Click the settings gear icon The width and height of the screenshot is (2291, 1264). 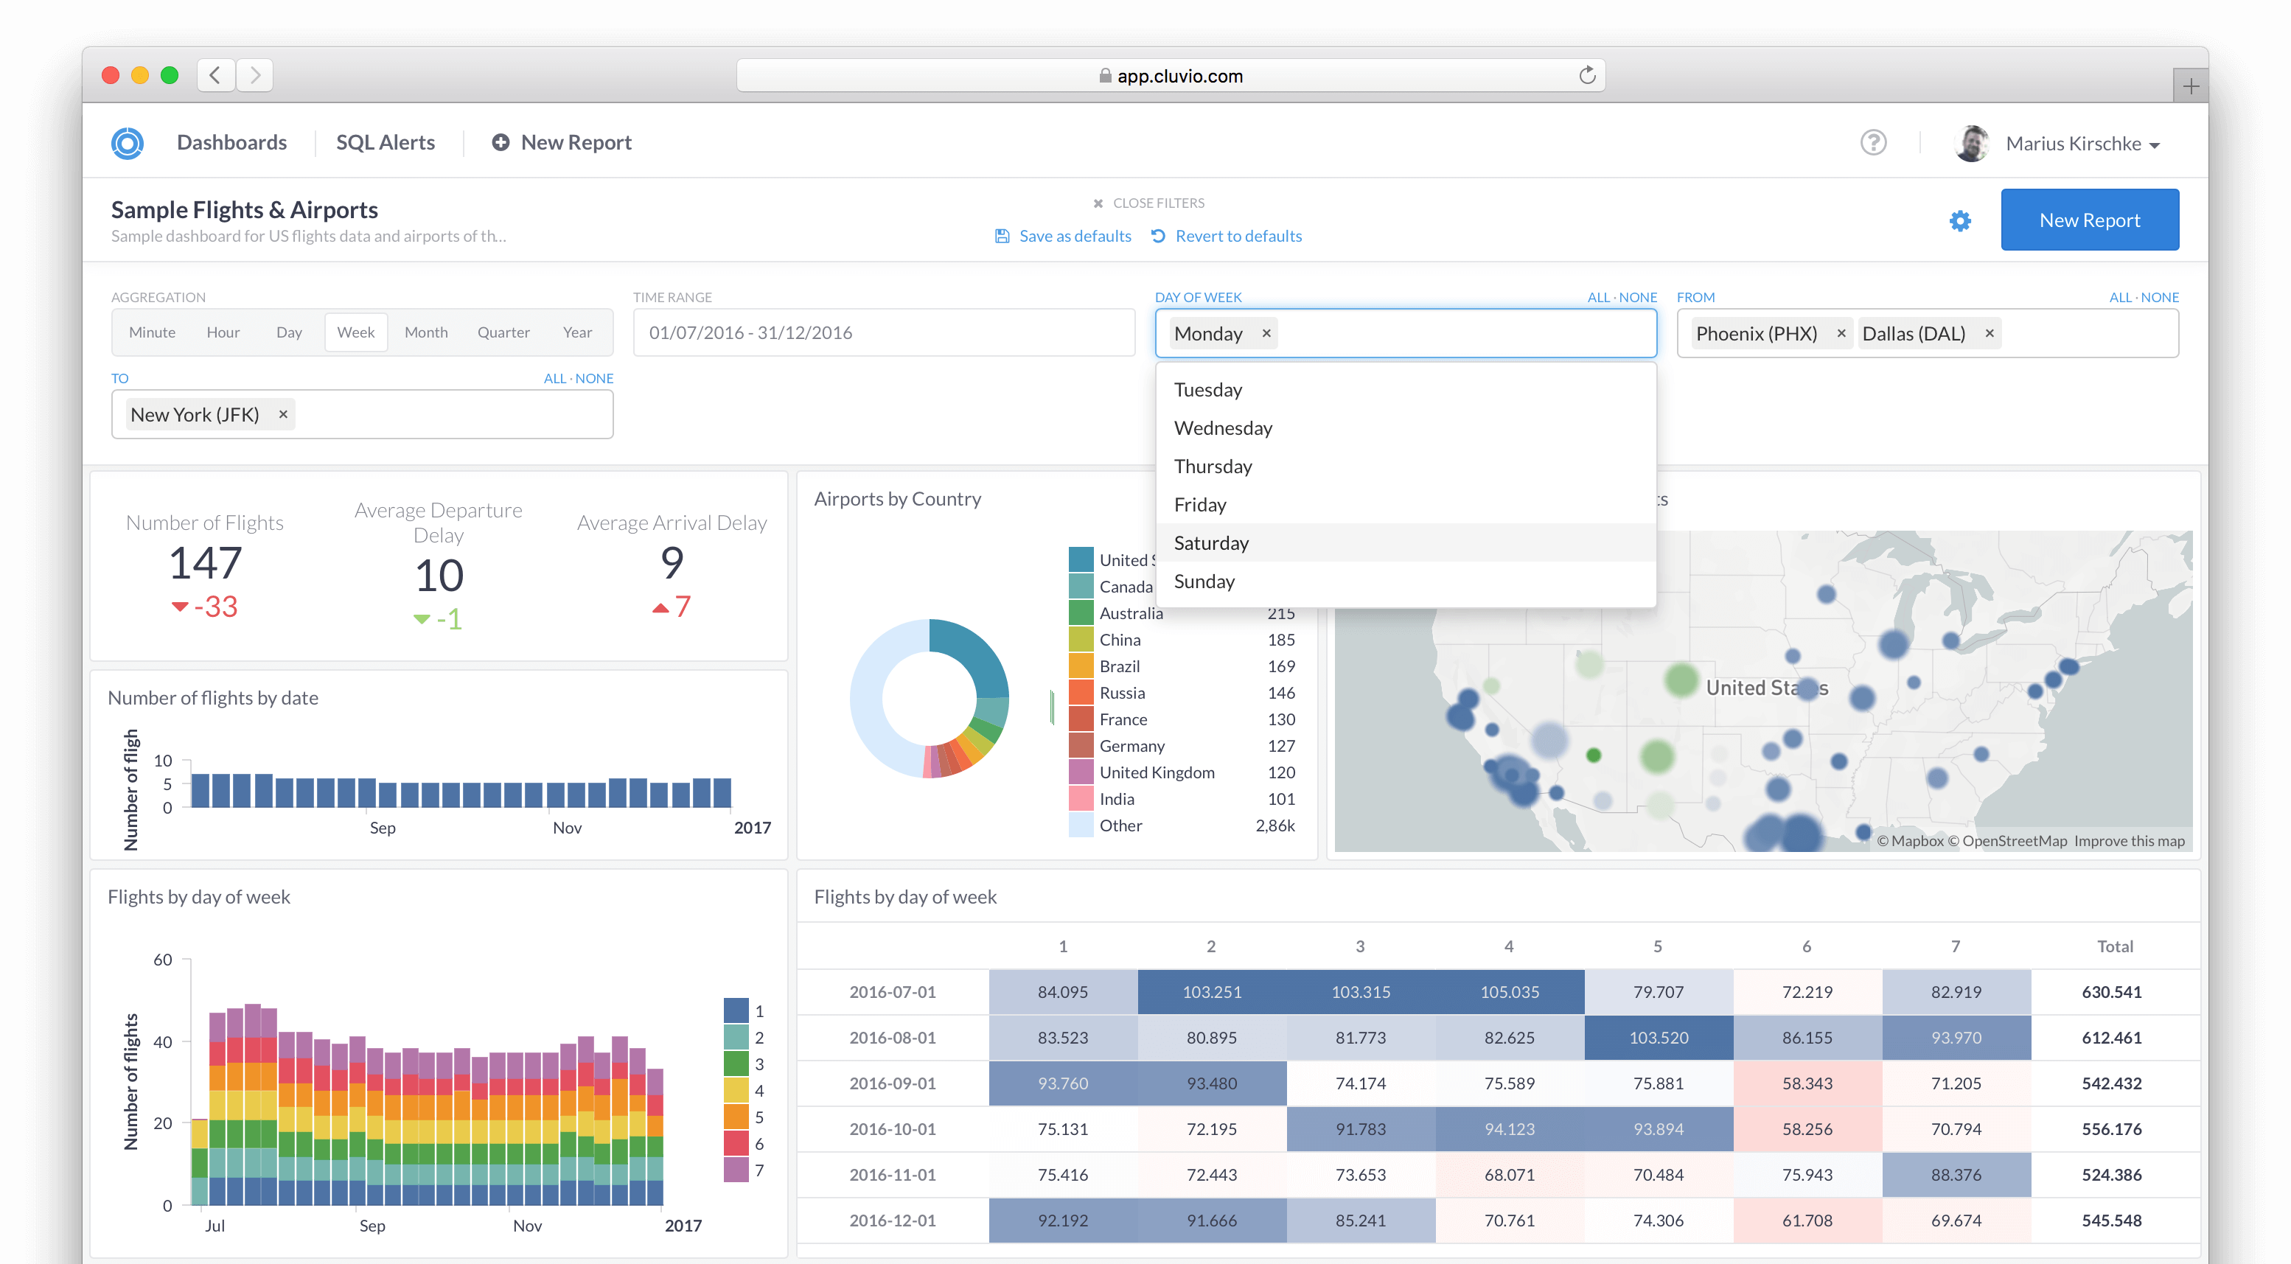tap(1959, 220)
